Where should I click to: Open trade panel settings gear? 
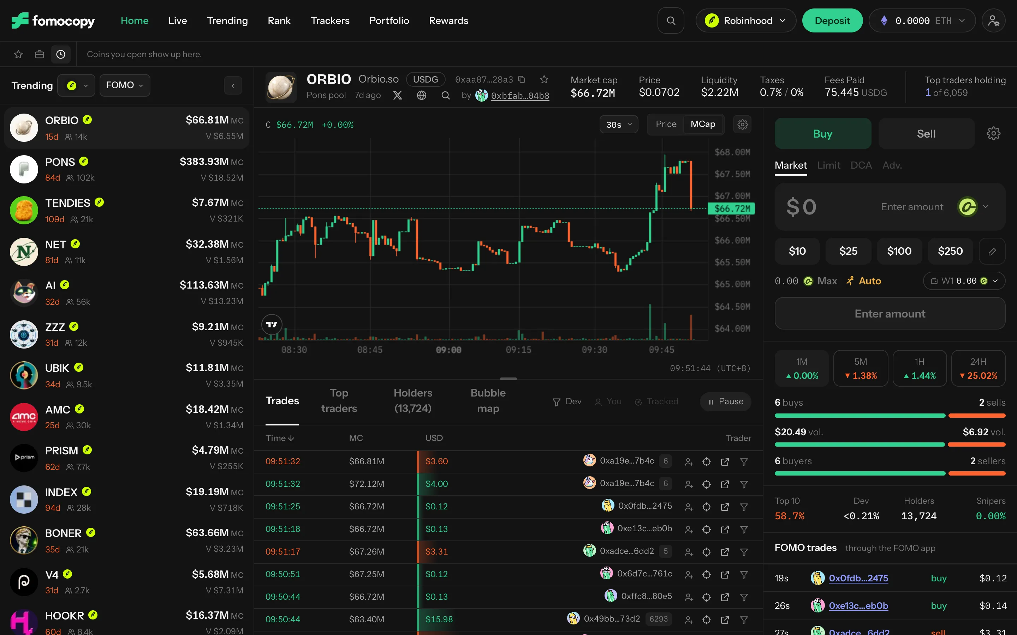tap(993, 134)
